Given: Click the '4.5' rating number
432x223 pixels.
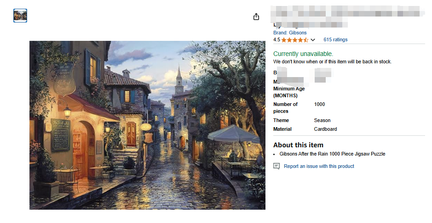Looking at the screenshot, I should (x=276, y=40).
